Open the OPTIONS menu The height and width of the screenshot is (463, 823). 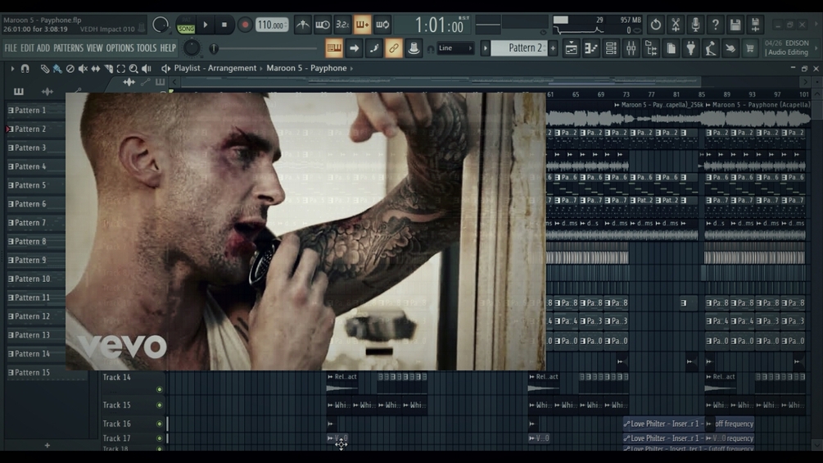pos(120,48)
